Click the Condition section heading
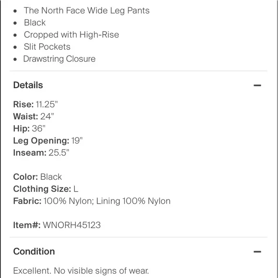 pyautogui.click(x=34, y=252)
